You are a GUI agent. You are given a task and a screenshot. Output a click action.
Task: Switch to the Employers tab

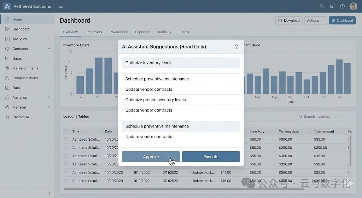(x=93, y=32)
